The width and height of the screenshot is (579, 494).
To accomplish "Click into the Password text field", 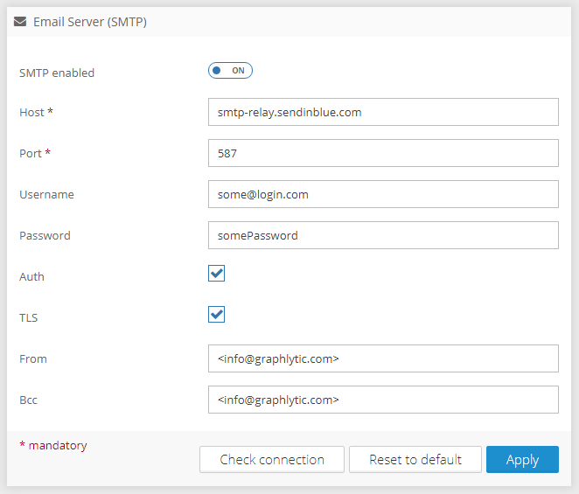I will pos(383,235).
